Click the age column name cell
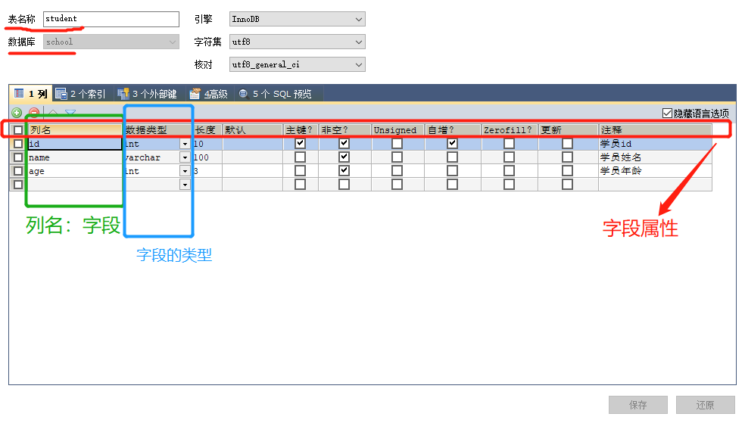Screen dimensions: 745x423 [x=75, y=171]
